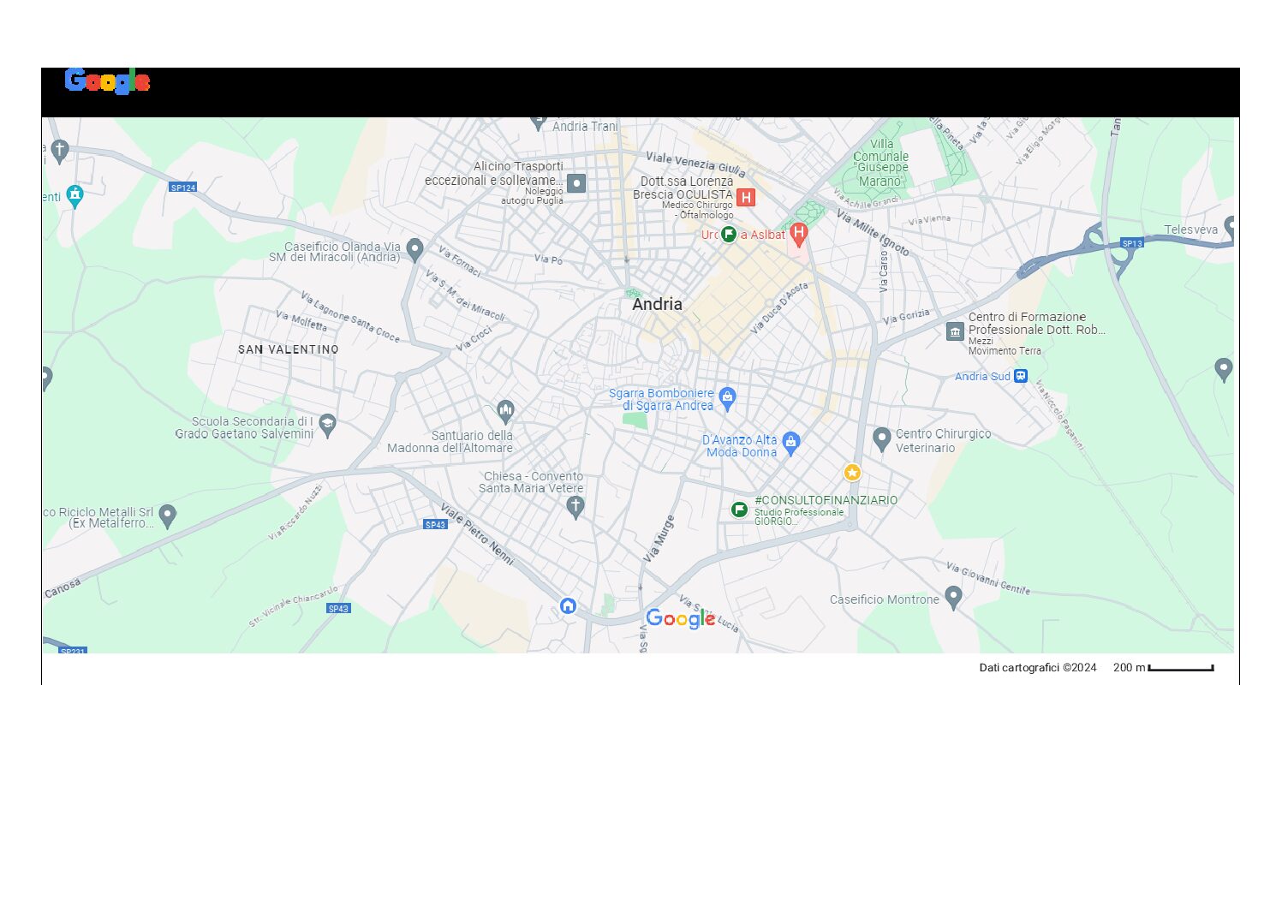
Task: Click the 'Via Giovanni Gentile' street label
Action: point(988,578)
